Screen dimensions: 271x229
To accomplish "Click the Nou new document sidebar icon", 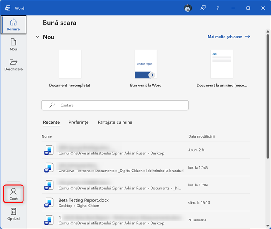I will click(x=13, y=44).
